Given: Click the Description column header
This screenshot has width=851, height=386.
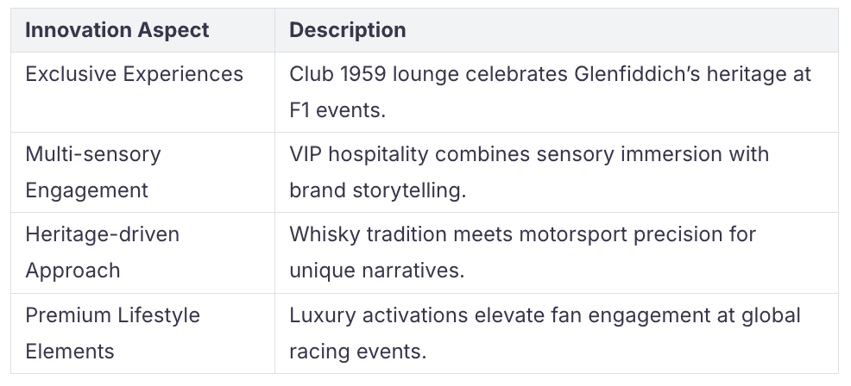Looking at the screenshot, I should (x=347, y=30).
